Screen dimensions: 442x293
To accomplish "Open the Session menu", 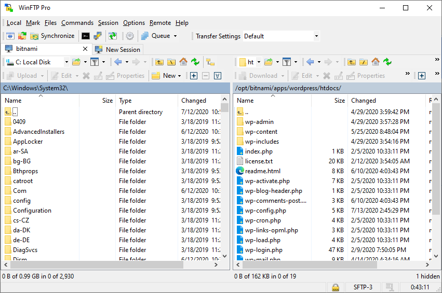I will tap(108, 23).
